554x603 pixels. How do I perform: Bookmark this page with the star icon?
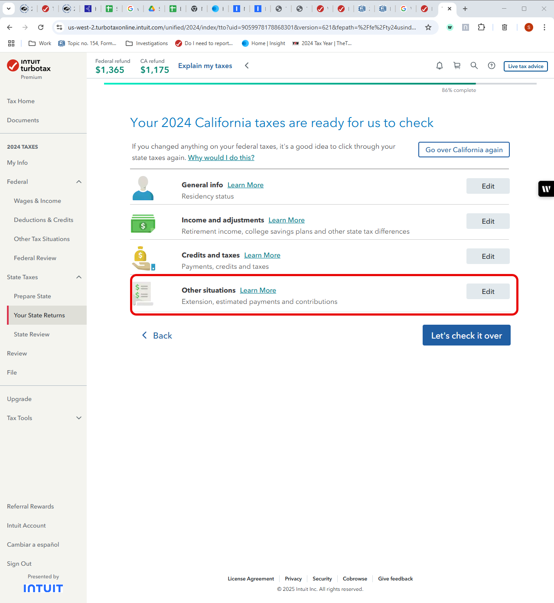point(428,27)
